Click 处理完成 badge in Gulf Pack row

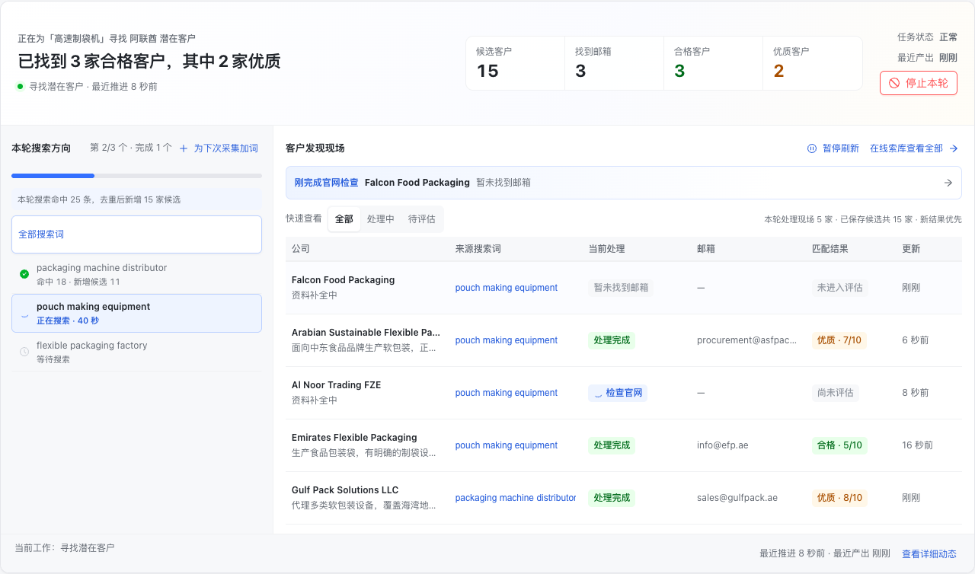coord(612,498)
